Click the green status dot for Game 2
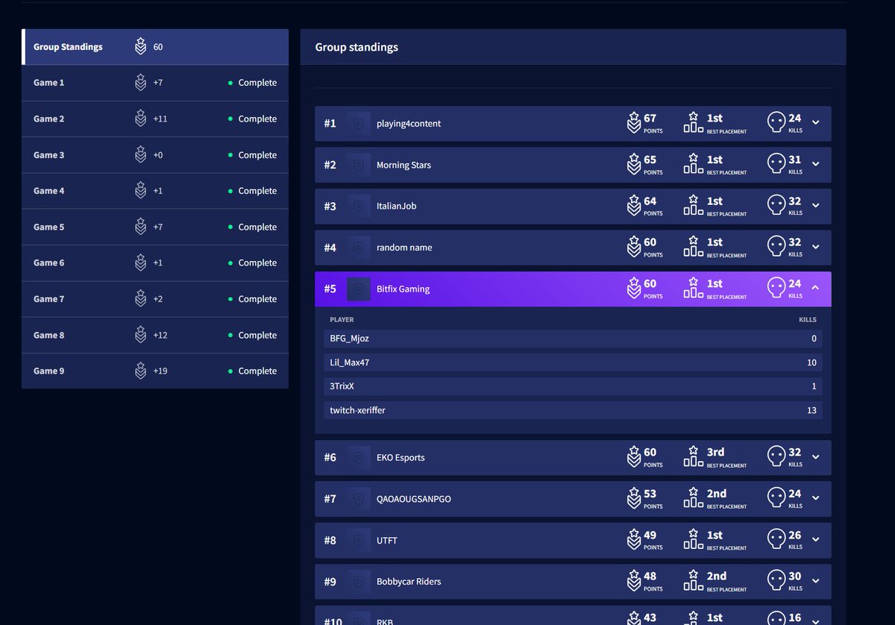 230,119
